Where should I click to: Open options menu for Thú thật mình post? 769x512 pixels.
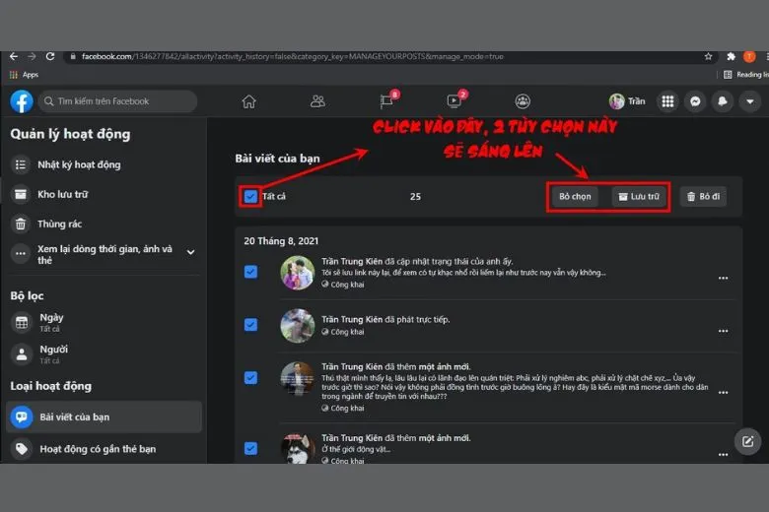coord(723,393)
